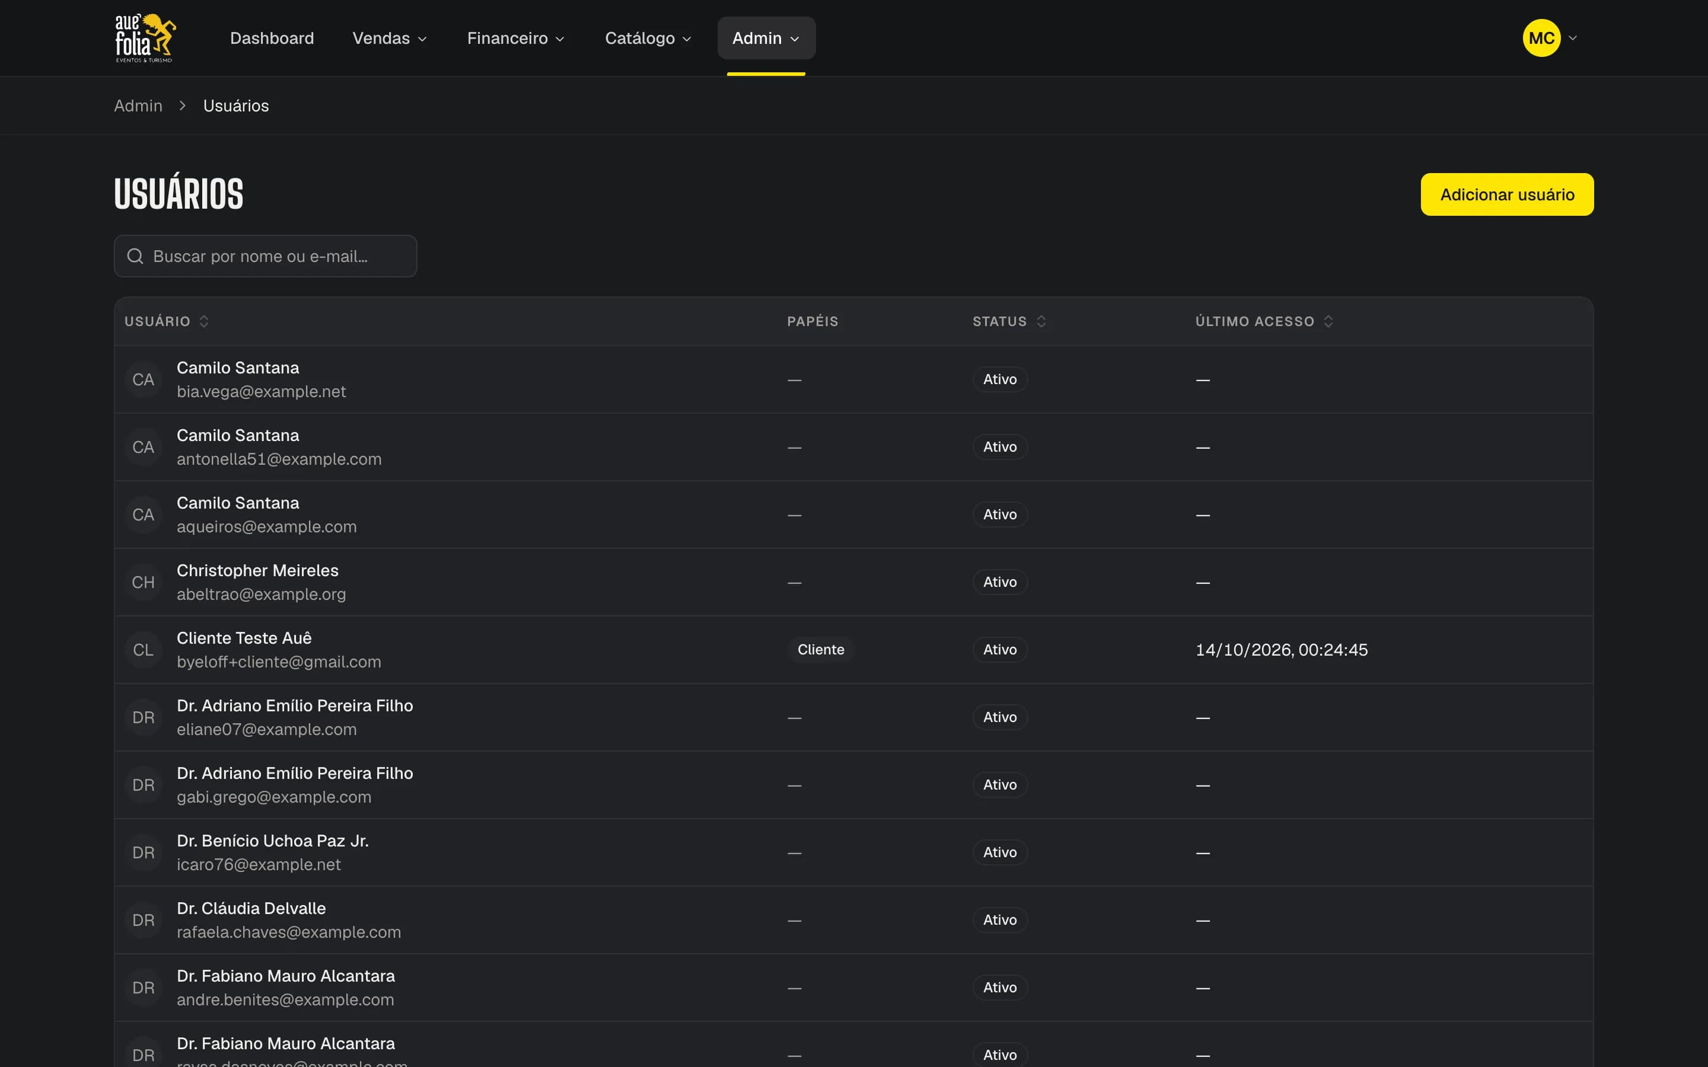Click breadcrumb chevron separator after Admin
1708x1067 pixels.
click(183, 106)
